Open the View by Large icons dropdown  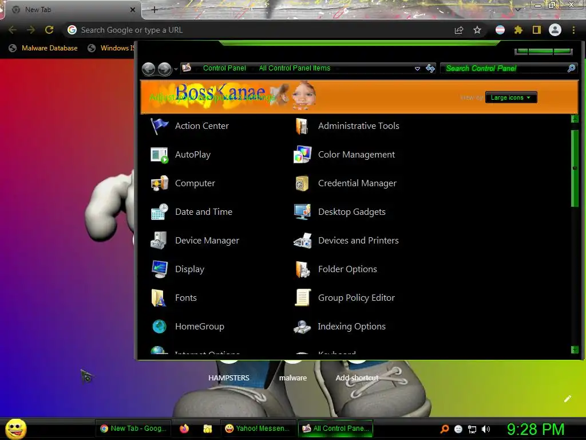(x=511, y=97)
